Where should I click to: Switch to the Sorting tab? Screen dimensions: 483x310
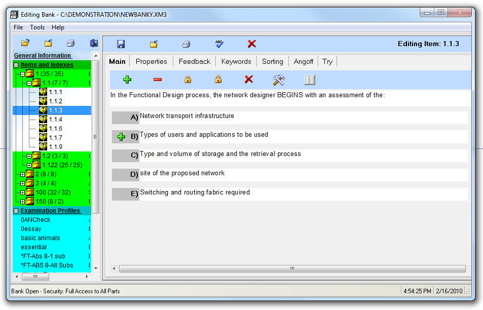pyautogui.click(x=272, y=61)
